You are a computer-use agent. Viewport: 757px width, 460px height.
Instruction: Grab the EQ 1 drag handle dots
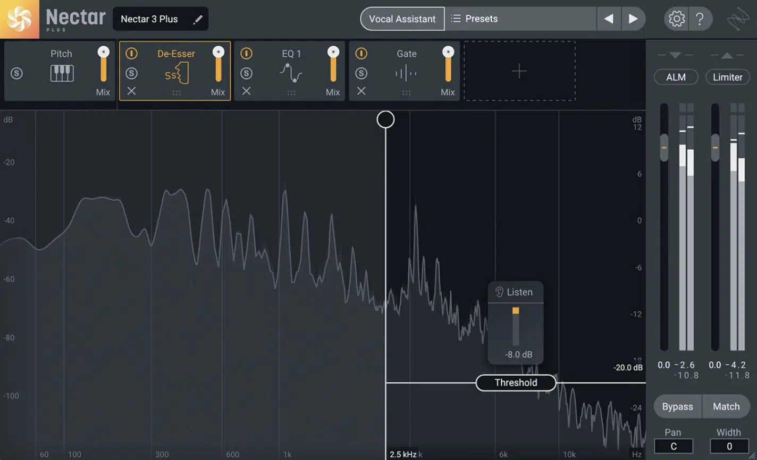click(291, 92)
